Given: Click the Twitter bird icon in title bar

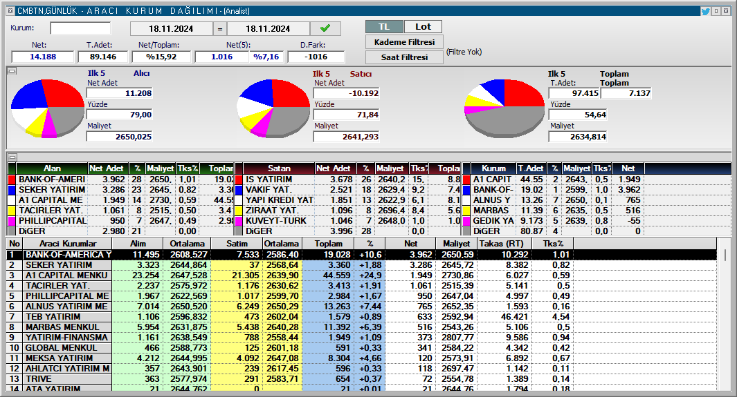Looking at the screenshot, I should [705, 11].
